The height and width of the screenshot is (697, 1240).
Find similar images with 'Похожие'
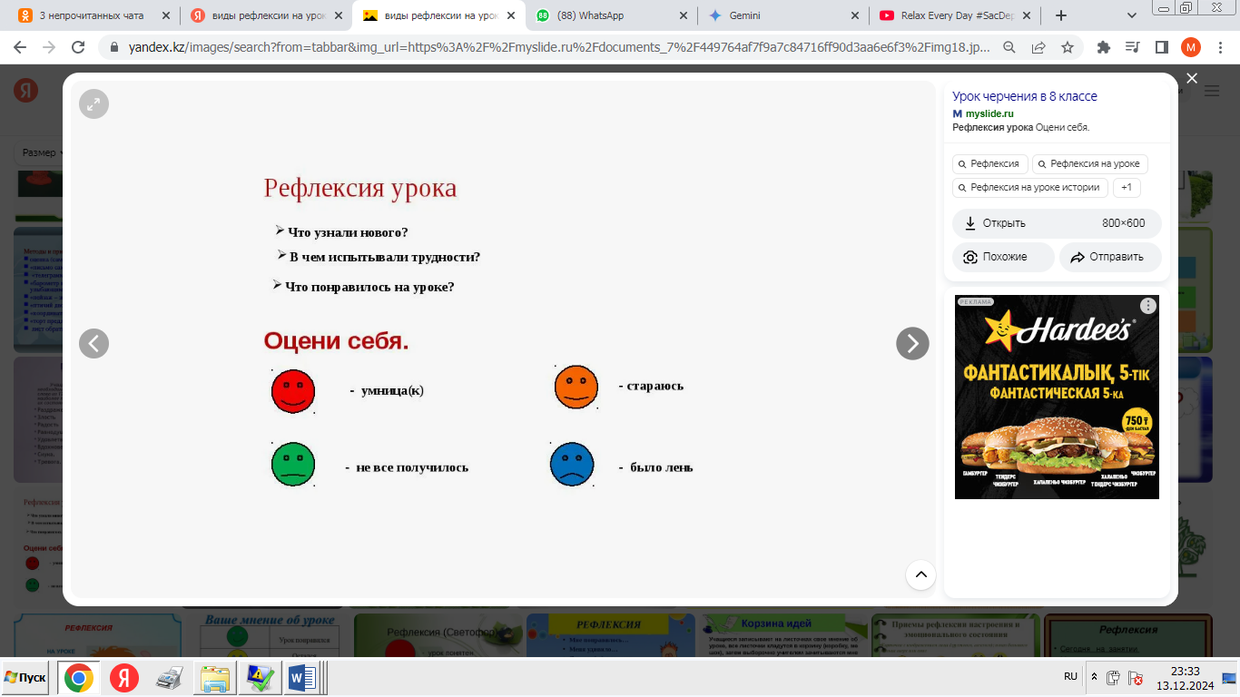tap(1003, 257)
